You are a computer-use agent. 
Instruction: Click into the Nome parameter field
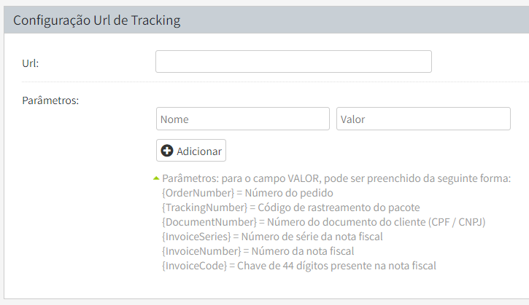[242, 119]
